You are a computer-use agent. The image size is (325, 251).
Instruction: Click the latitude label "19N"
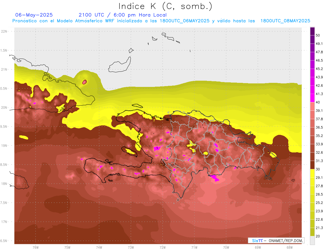pyautogui.click(x=4, y=146)
